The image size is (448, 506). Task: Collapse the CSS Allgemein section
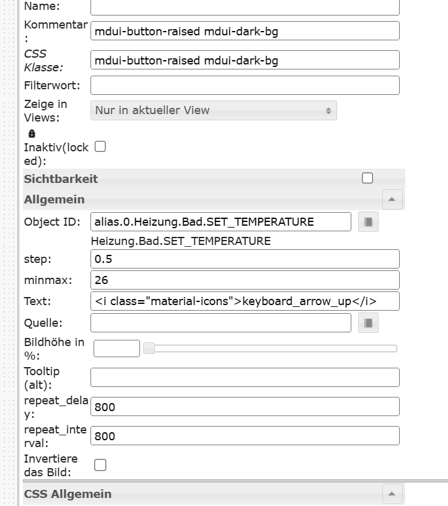392,494
